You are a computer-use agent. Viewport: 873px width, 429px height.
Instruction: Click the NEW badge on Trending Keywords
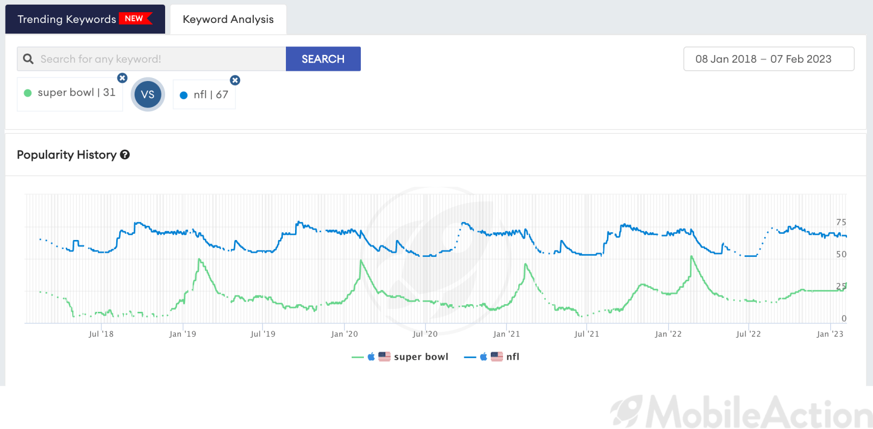pyautogui.click(x=135, y=18)
